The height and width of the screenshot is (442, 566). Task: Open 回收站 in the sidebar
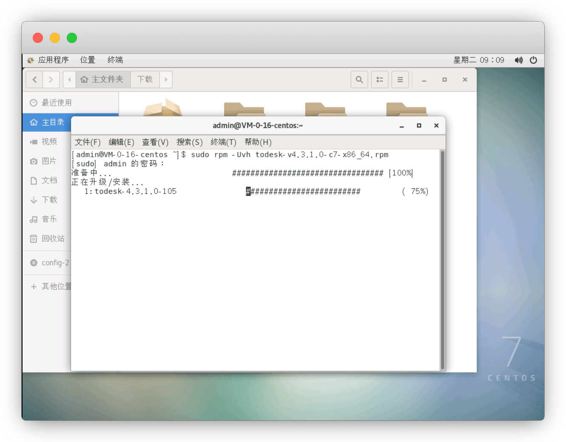[x=53, y=238]
